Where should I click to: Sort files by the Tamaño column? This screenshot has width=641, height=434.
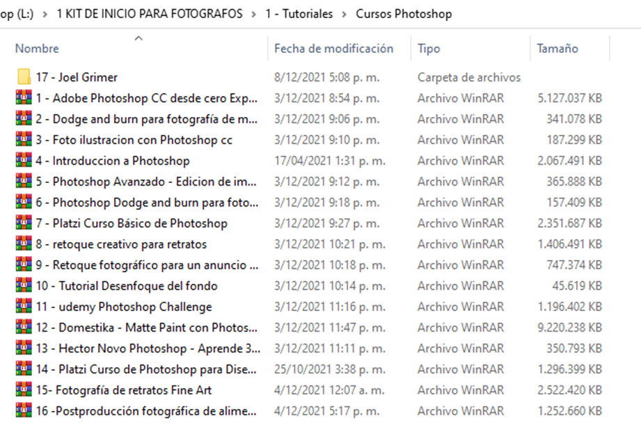(x=557, y=49)
